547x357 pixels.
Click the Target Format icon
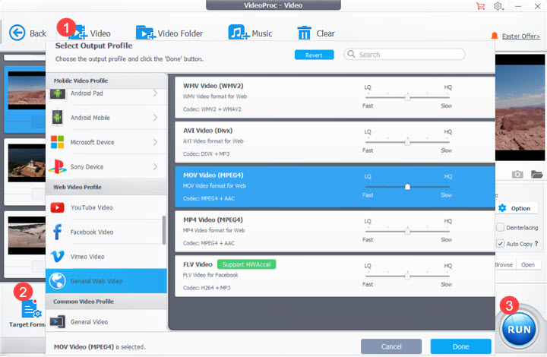pyautogui.click(x=31, y=308)
